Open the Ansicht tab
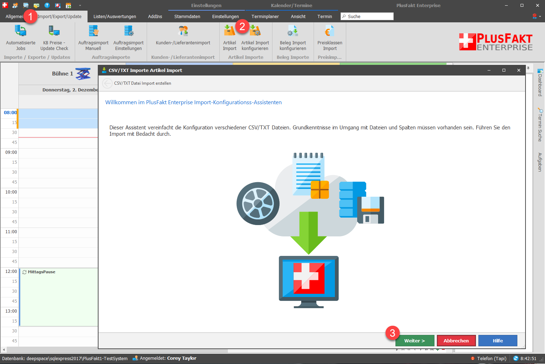The width and height of the screenshot is (545, 364). 298,17
